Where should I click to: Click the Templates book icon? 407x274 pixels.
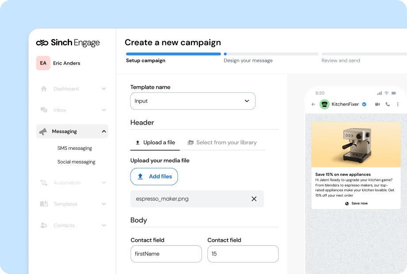pyautogui.click(x=44, y=204)
